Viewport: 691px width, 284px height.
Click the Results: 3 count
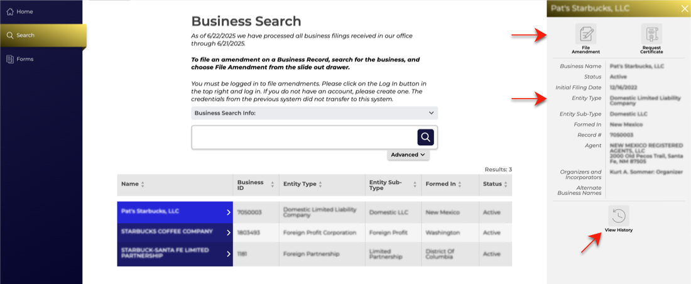498,170
